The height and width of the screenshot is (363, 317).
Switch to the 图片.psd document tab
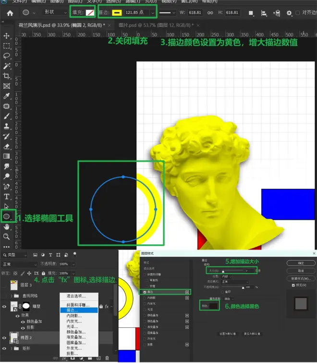click(156, 25)
